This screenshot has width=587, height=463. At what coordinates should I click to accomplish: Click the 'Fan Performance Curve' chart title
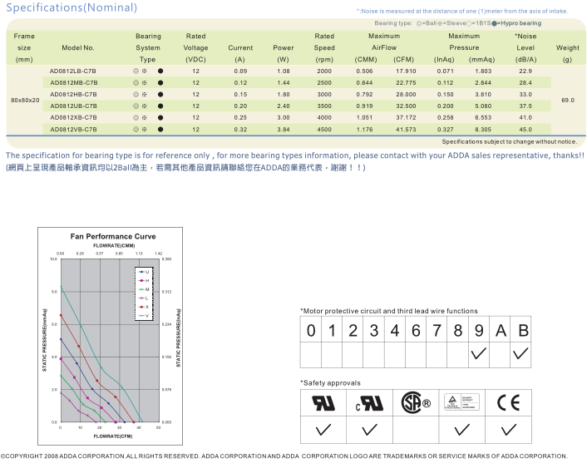point(113,237)
